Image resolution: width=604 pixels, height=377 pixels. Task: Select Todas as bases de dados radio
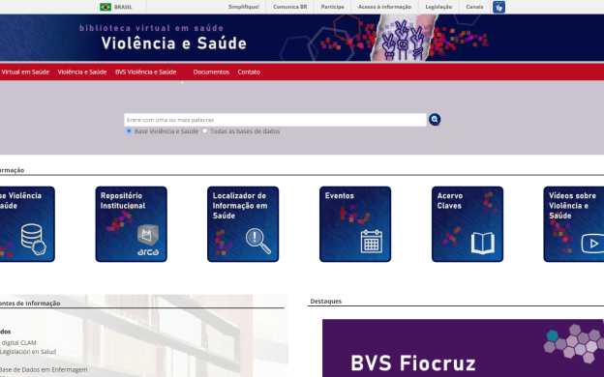click(x=205, y=130)
